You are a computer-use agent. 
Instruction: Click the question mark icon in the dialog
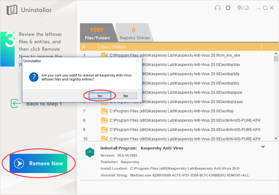tap(33, 77)
